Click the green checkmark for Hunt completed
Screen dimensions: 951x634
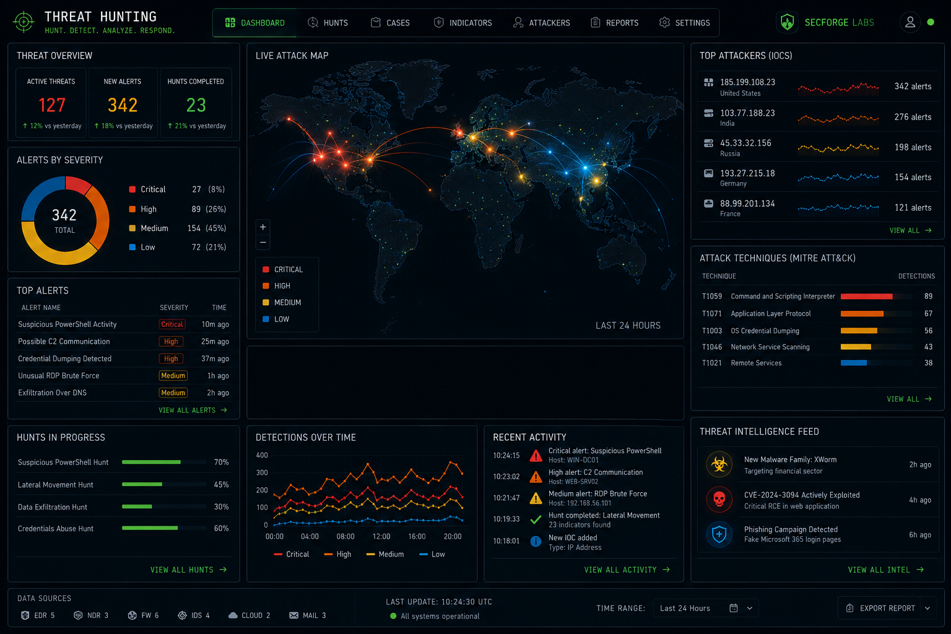click(536, 520)
